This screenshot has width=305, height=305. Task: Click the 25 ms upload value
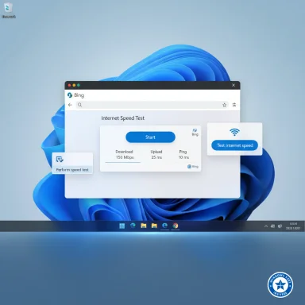(x=156, y=157)
